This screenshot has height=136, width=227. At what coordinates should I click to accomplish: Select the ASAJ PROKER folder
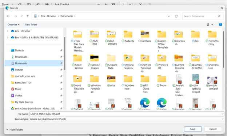(x=111, y=38)
